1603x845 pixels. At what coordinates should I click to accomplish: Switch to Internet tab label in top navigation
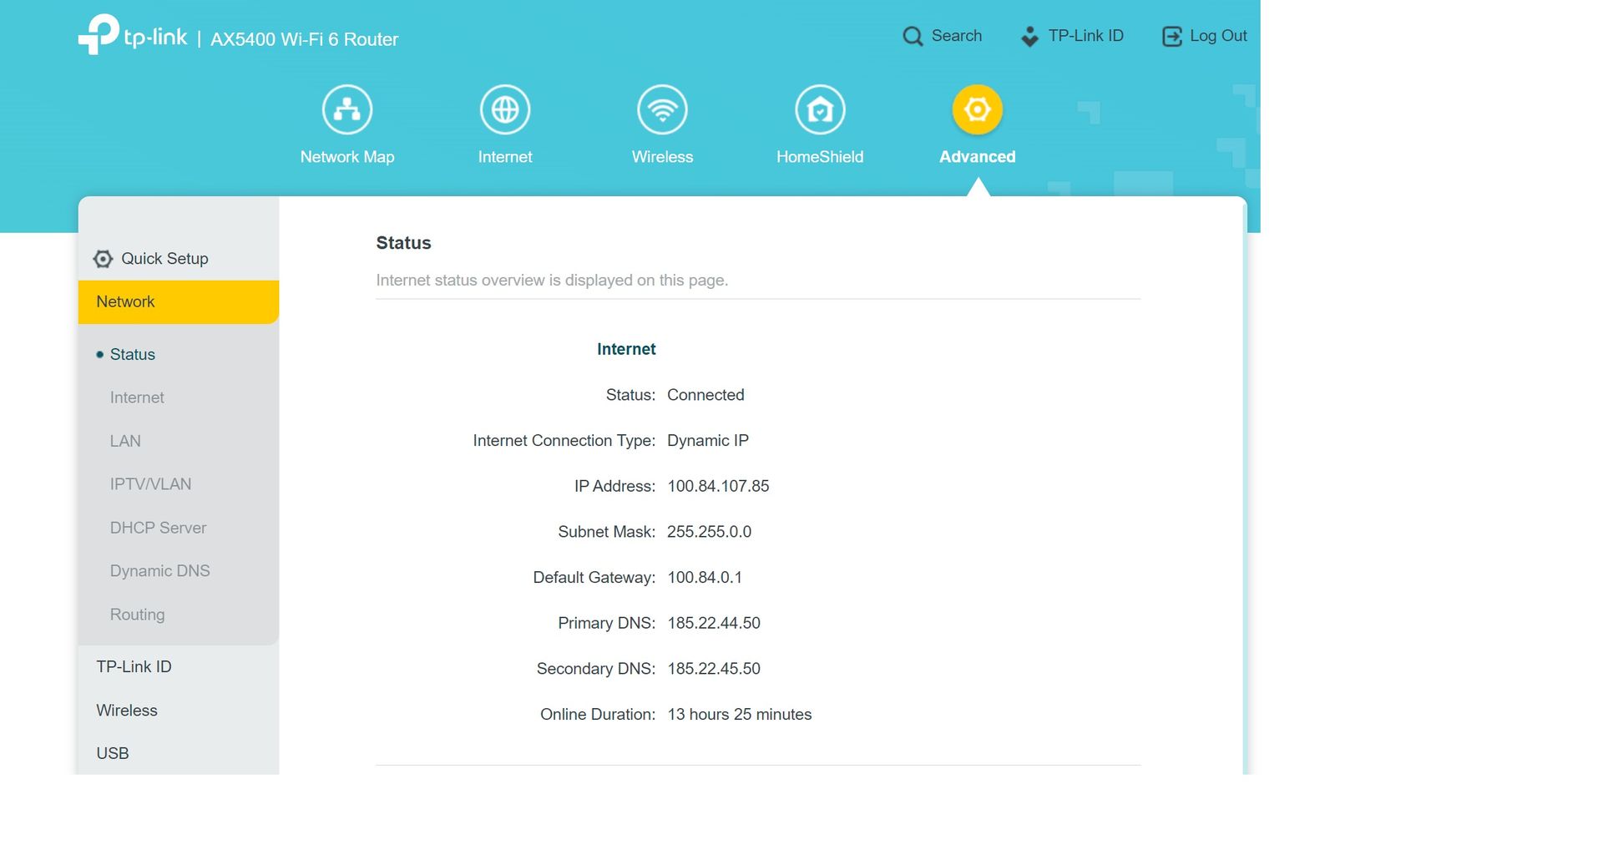505,157
